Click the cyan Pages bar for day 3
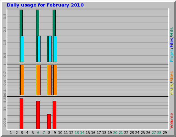Screen dimensions: 176x137 click(x=23, y=49)
